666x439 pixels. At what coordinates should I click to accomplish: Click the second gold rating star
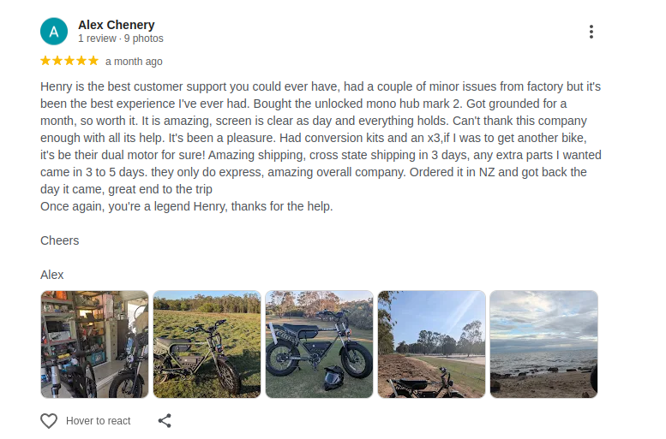coord(57,61)
